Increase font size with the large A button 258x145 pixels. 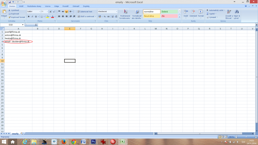[x=51, y=12]
